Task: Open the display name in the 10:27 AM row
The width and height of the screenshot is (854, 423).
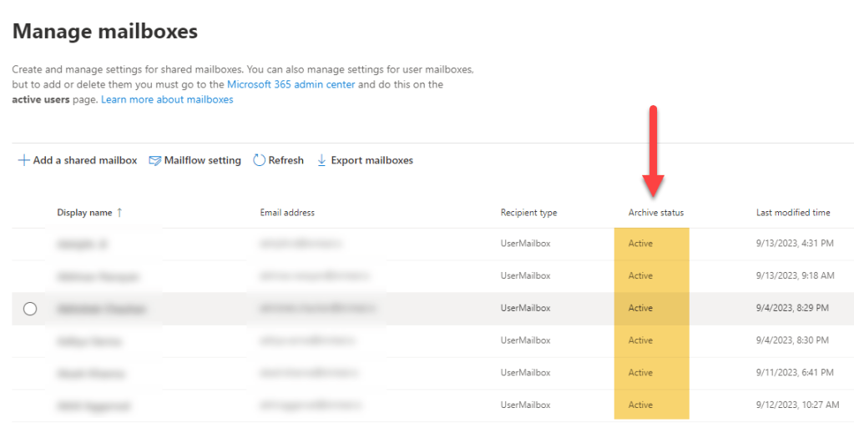Action: point(93,405)
